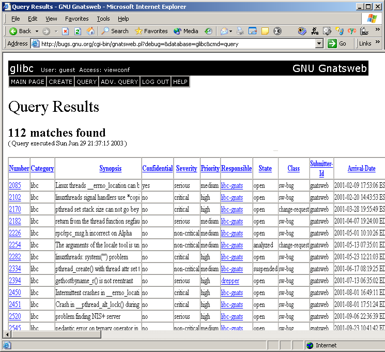Screen dimensions: 385x352
Task: Click the gray circled X toolbar icon
Action: pyautogui.click(x=278, y=31)
